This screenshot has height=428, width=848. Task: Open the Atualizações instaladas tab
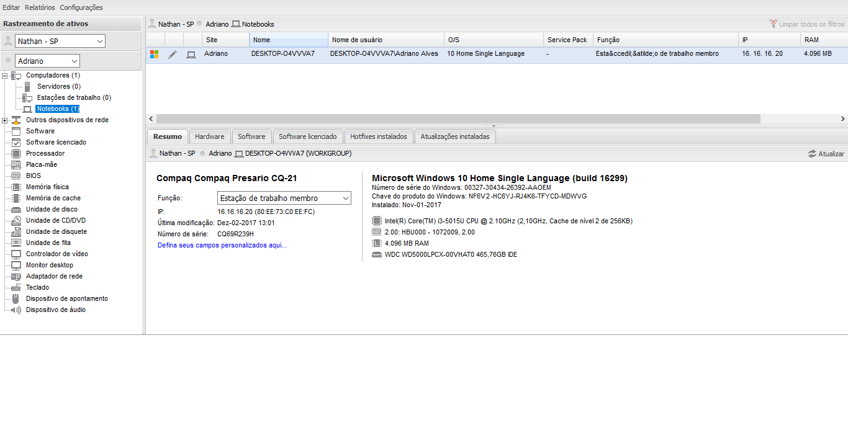pyautogui.click(x=455, y=136)
